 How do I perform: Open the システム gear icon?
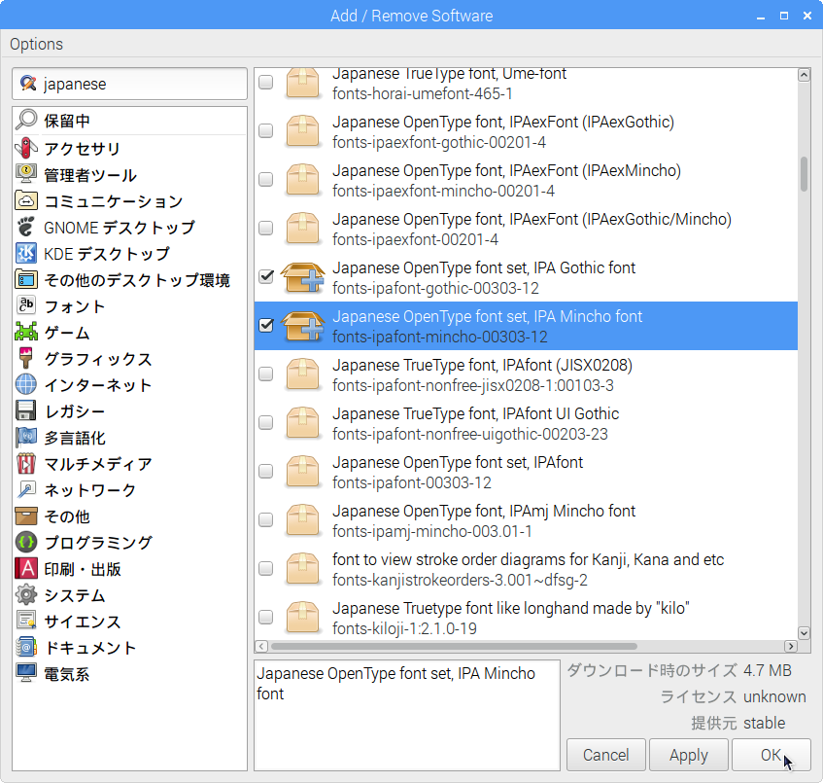[x=26, y=595]
